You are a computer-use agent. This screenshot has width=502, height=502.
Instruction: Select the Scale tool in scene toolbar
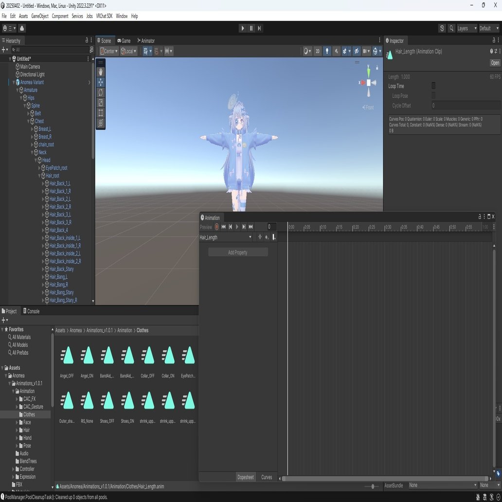click(101, 103)
